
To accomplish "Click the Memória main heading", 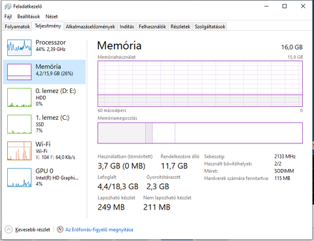I will click(119, 46).
